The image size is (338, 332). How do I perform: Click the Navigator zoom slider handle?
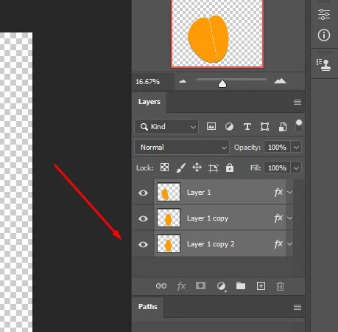(x=222, y=83)
